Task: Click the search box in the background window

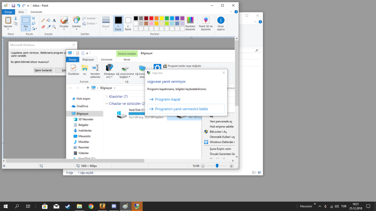Action: [249, 50]
